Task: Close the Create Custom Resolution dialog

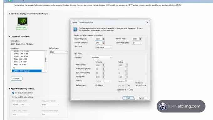Action: click(148, 22)
